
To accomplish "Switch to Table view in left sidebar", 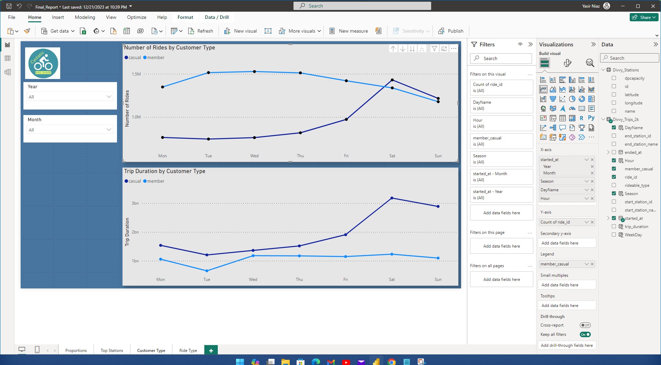I will [x=8, y=58].
